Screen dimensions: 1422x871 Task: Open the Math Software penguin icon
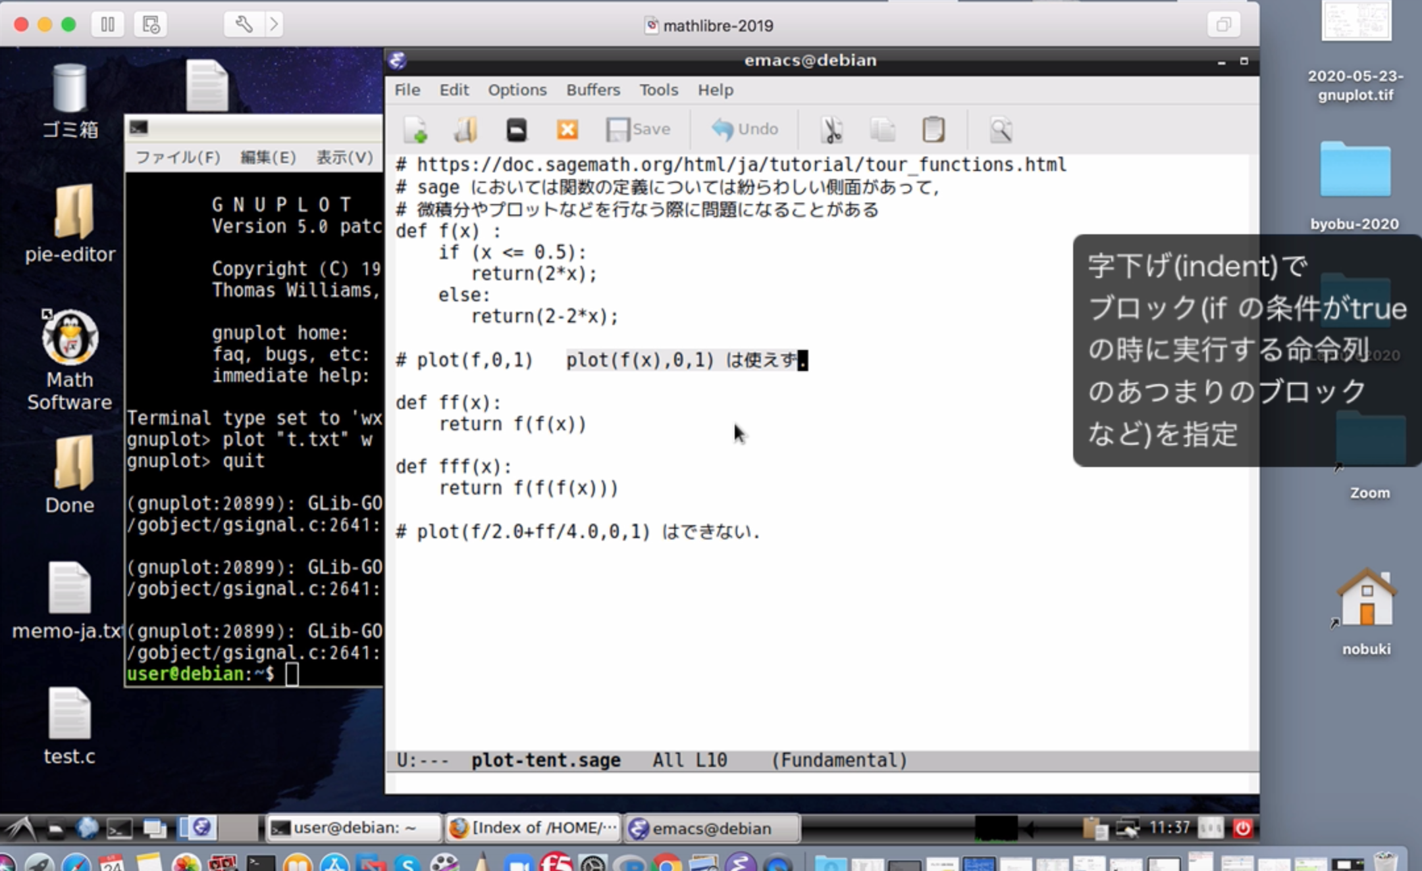tap(70, 361)
